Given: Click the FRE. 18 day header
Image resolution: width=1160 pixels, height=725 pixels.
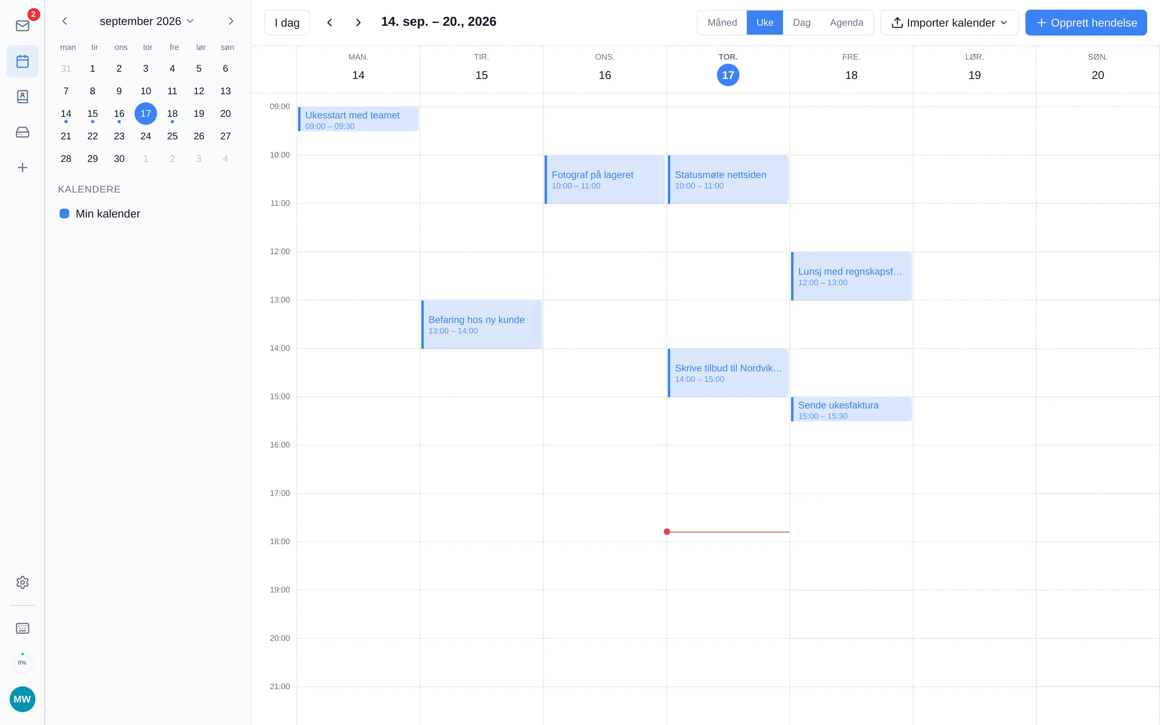Looking at the screenshot, I should [851, 69].
